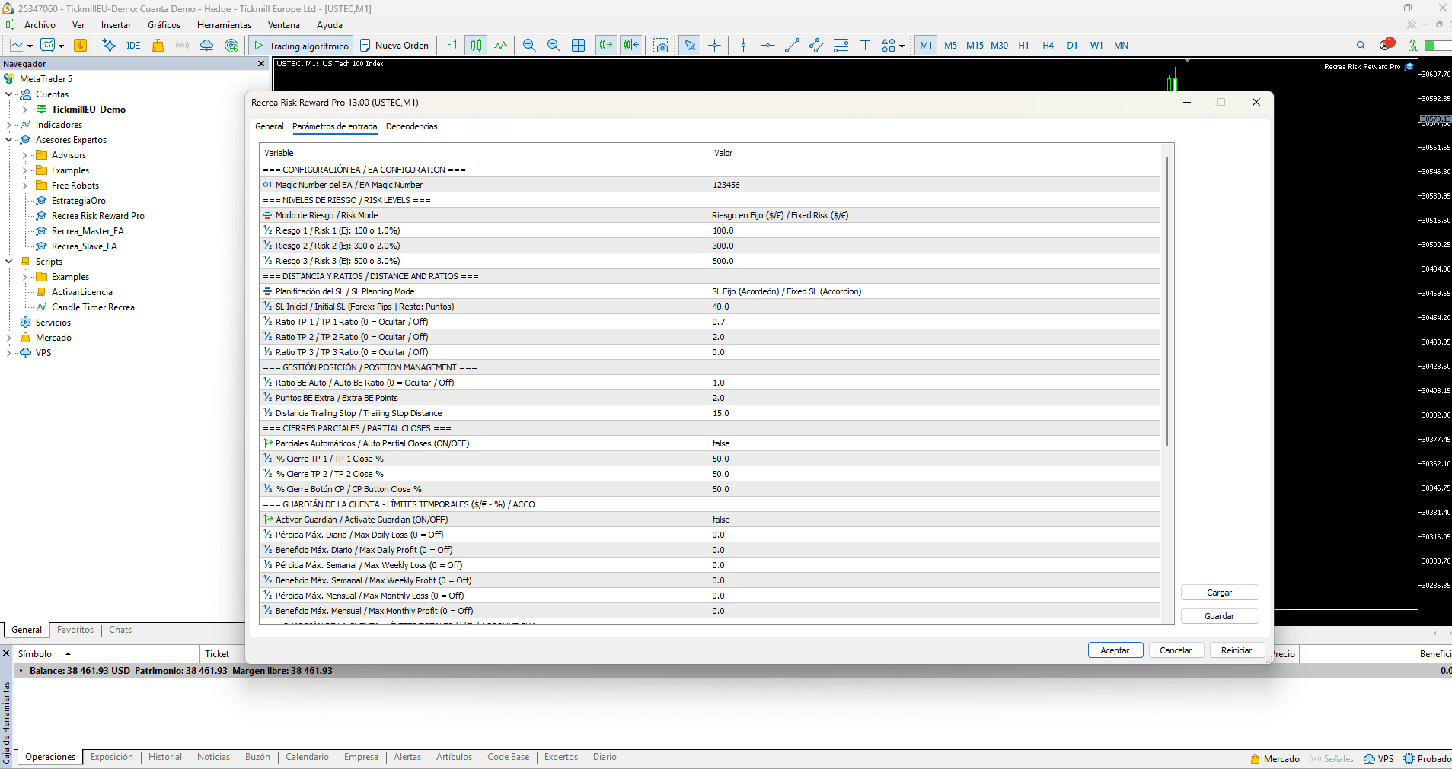The height and width of the screenshot is (769, 1452).
Task: Switch to the Dependencias tab
Action: click(x=411, y=127)
